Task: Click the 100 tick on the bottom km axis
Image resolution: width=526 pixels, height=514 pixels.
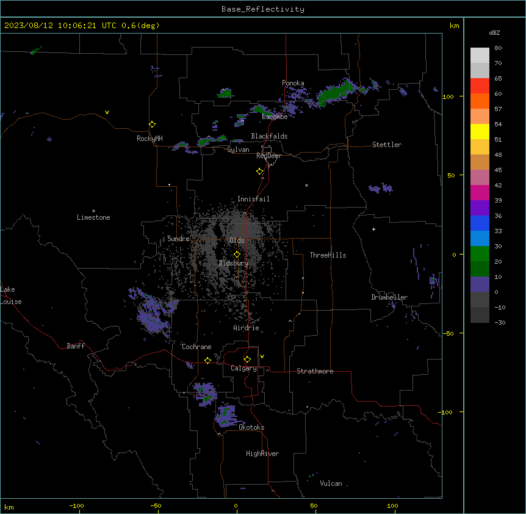Action: pos(392,505)
